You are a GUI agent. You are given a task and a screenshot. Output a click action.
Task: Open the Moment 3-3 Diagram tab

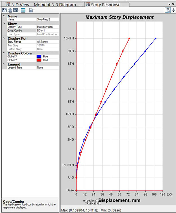[x=55, y=5]
